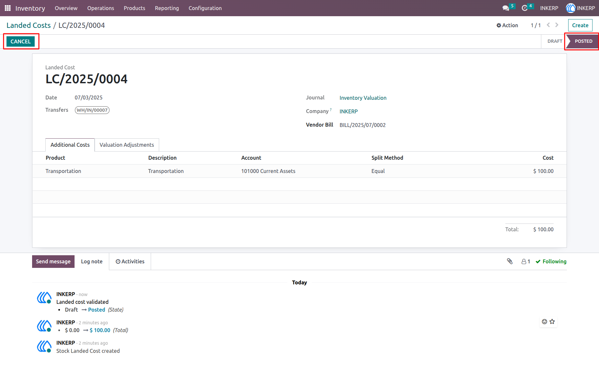Open the Activities scheduler button

click(x=130, y=261)
